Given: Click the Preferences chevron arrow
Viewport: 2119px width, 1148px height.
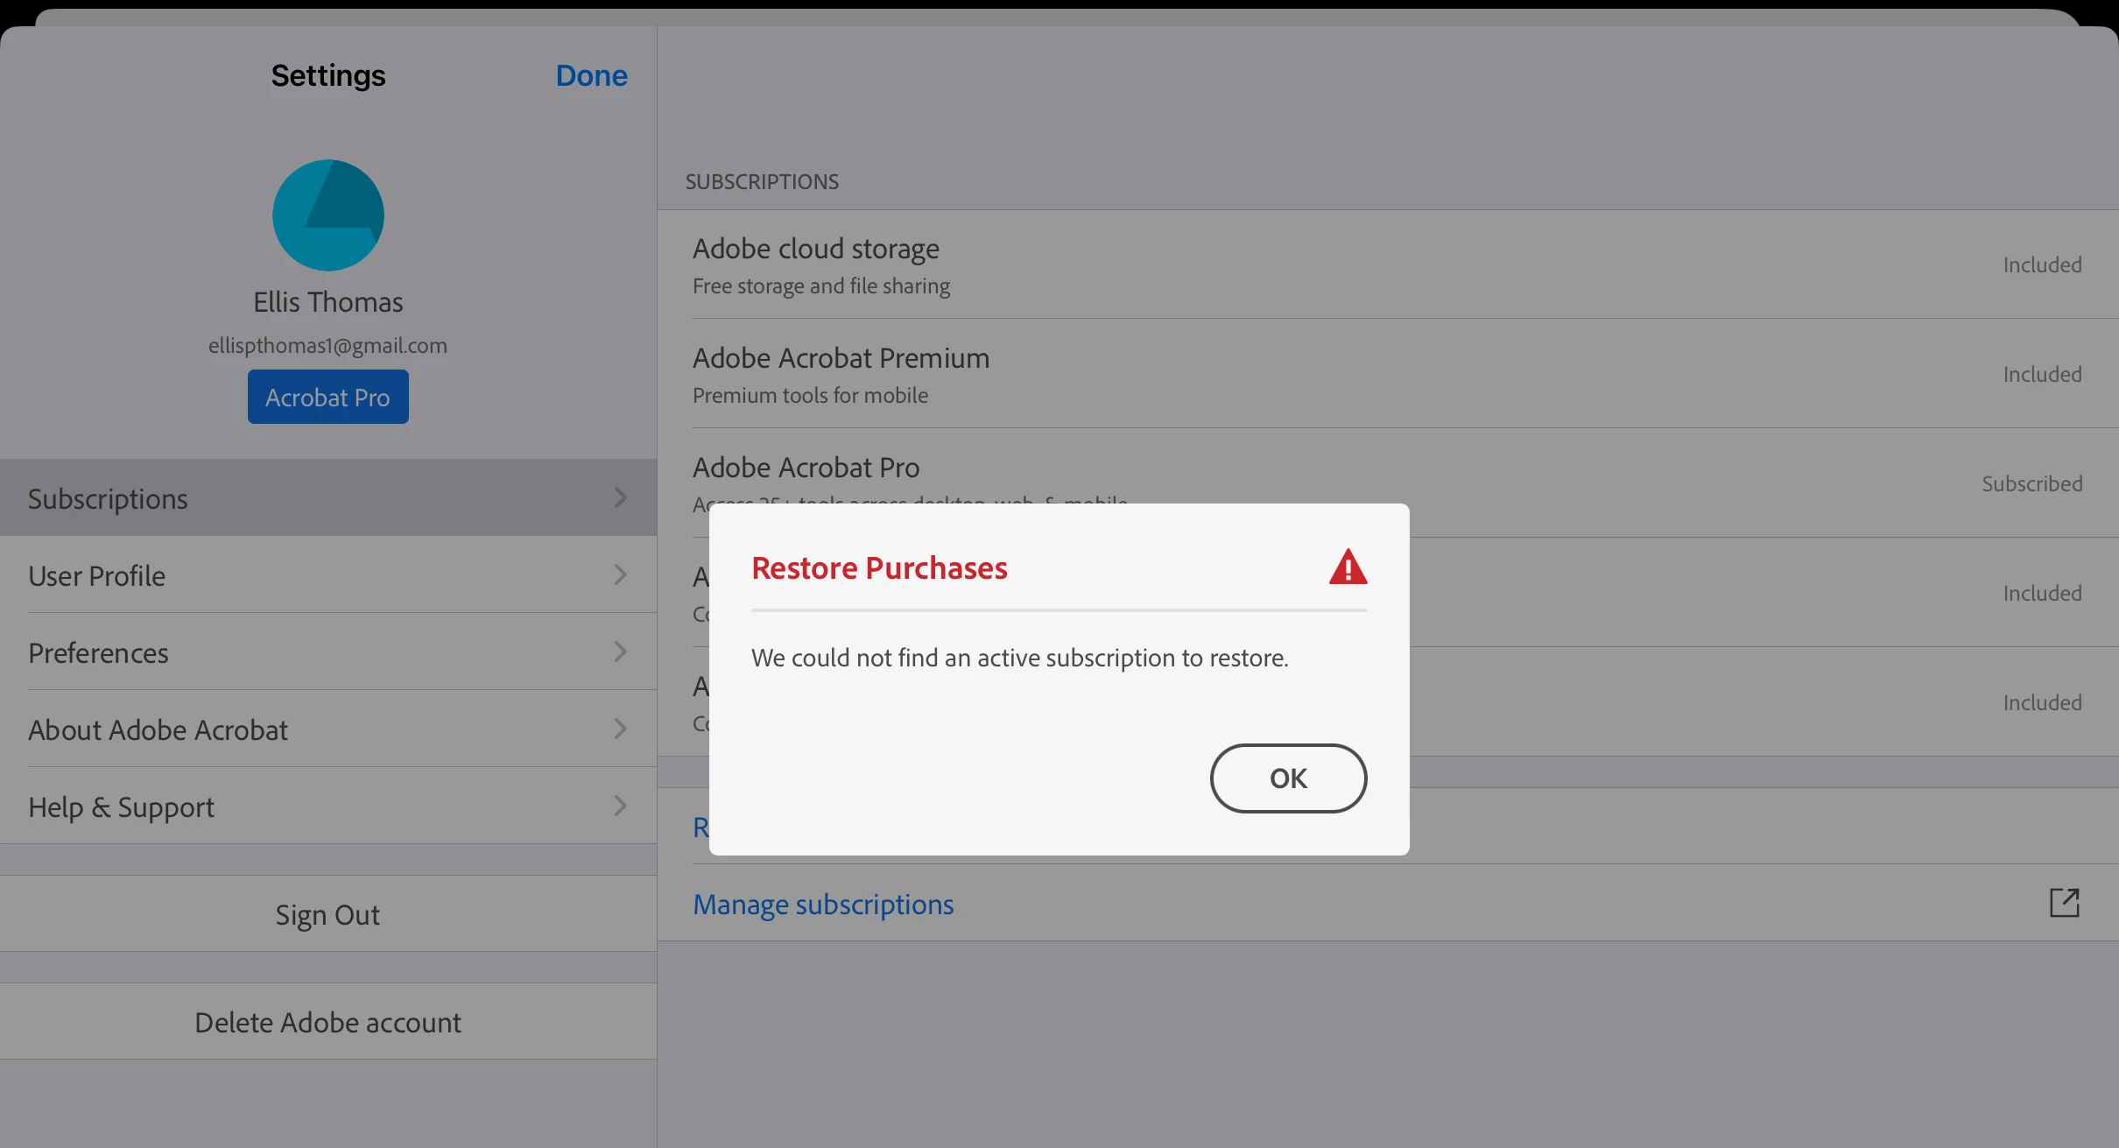Looking at the screenshot, I should [x=620, y=652].
